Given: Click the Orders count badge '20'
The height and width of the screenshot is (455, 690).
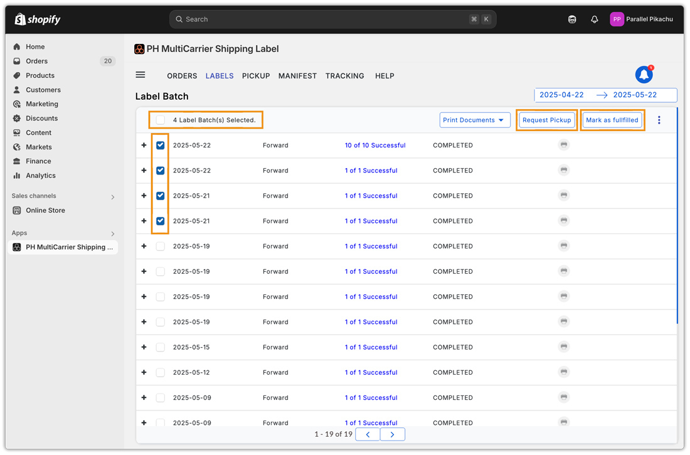Looking at the screenshot, I should (x=108, y=62).
